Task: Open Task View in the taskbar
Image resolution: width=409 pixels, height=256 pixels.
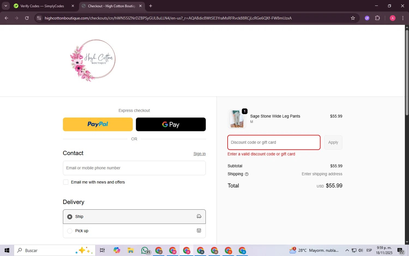Action: click(102, 251)
